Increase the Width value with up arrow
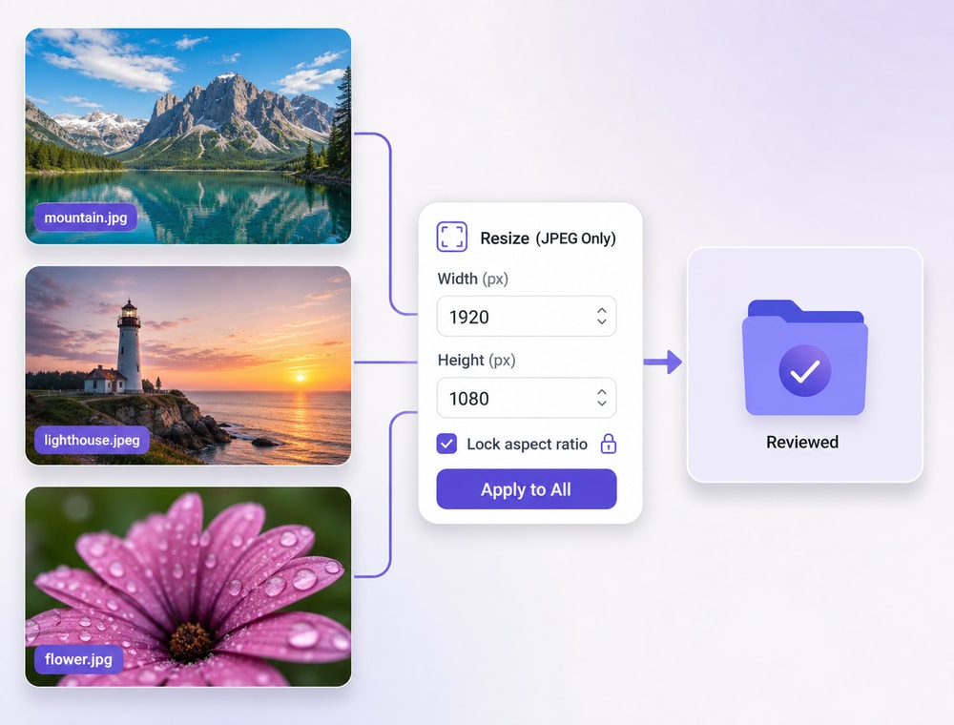Screen dimensions: 954x725 [602, 310]
